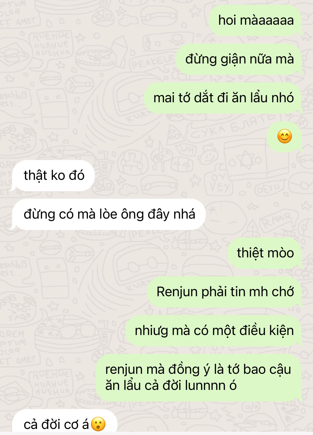The width and height of the screenshot is (313, 435).
Task: Select the 'thiệt mòo' message bubble
Action: coord(265,253)
